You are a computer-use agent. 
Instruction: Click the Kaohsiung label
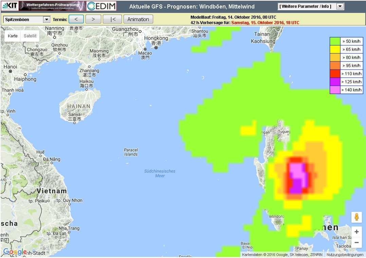(263, 41)
